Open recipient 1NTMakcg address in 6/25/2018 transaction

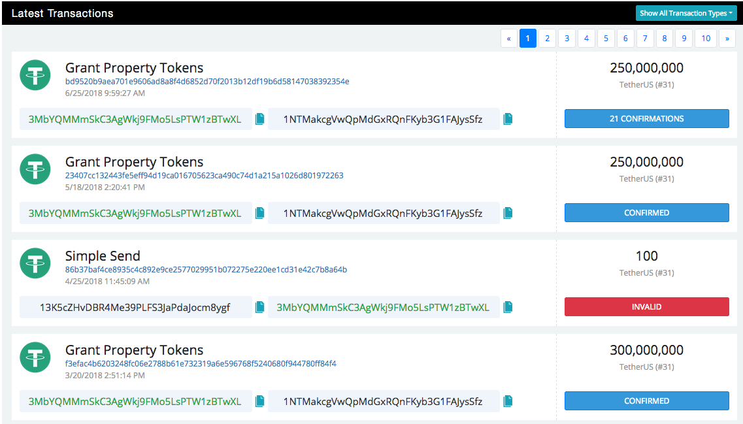point(383,120)
